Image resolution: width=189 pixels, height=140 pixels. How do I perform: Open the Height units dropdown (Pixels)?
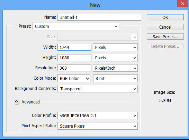[115, 58]
